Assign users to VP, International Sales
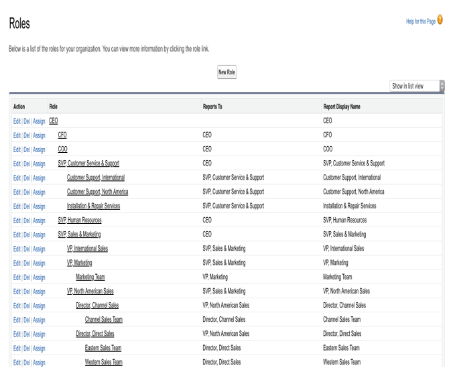The height and width of the screenshot is (374, 451). [39, 249]
